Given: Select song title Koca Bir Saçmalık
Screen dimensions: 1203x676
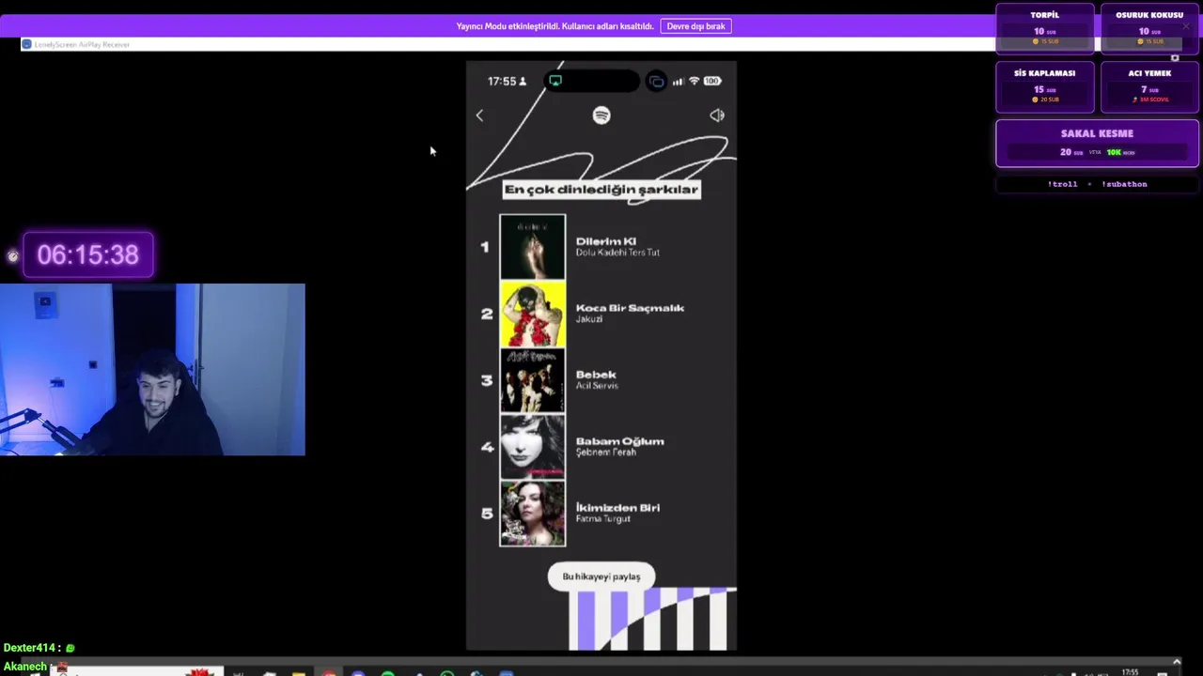Looking at the screenshot, I should (630, 308).
